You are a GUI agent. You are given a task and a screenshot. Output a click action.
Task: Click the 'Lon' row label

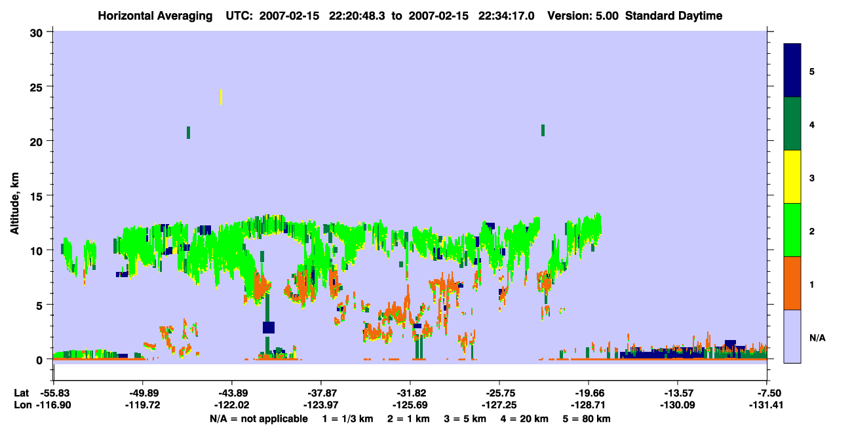coord(22,405)
